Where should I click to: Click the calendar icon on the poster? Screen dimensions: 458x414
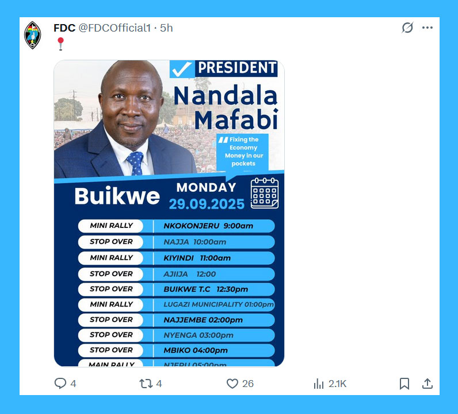click(x=265, y=194)
